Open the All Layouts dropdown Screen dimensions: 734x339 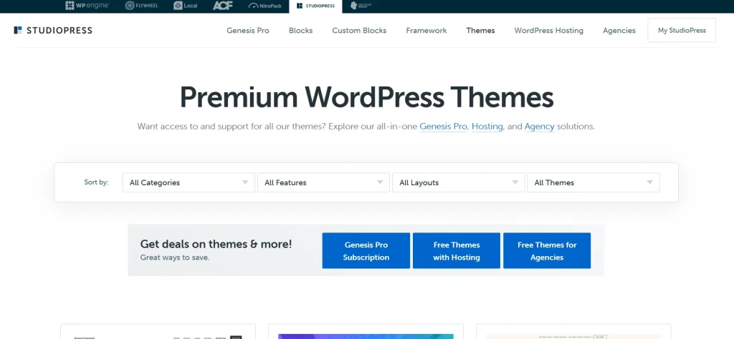(x=458, y=182)
